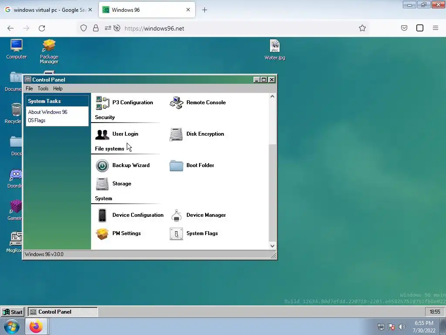
Task: Select the Package Manager desktop icon
Action: [x=49, y=51]
